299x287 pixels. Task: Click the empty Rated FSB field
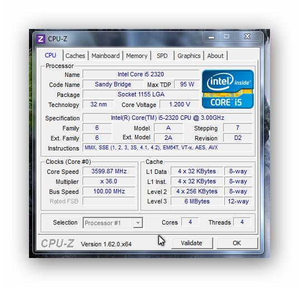click(x=109, y=201)
